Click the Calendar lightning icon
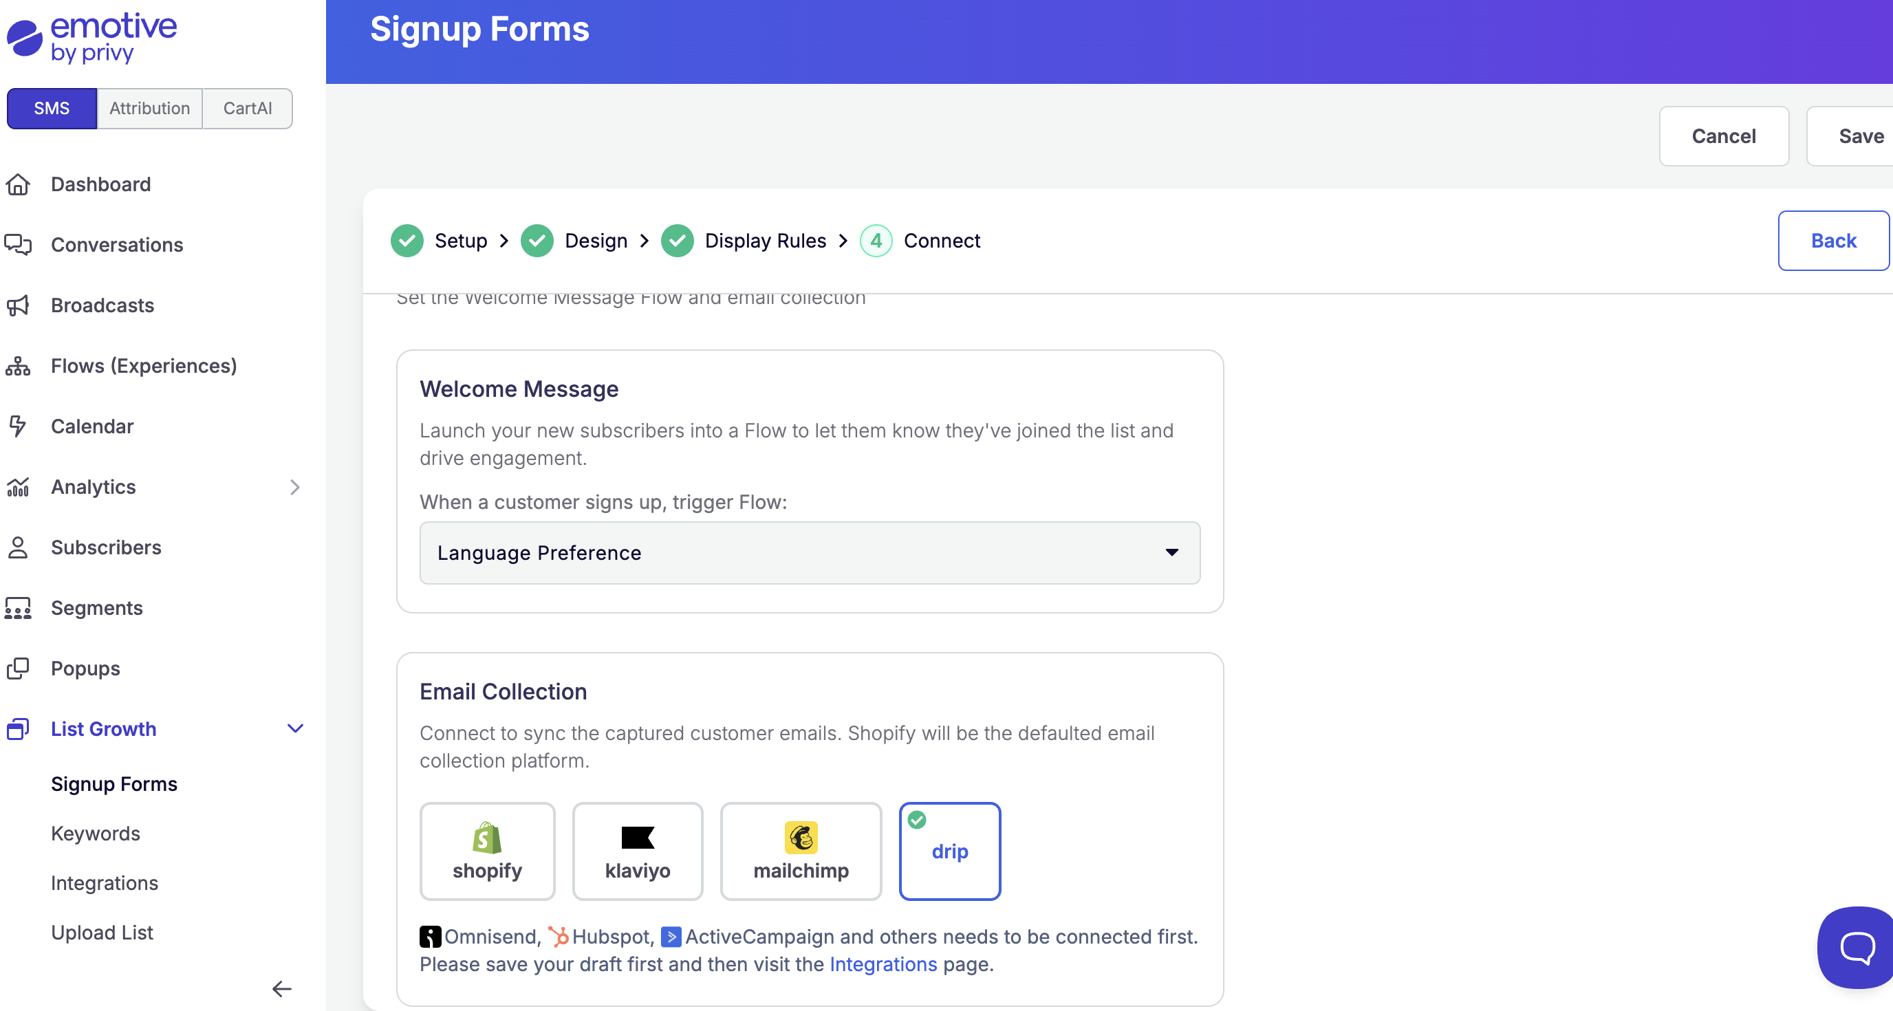The image size is (1893, 1011). pos(18,426)
